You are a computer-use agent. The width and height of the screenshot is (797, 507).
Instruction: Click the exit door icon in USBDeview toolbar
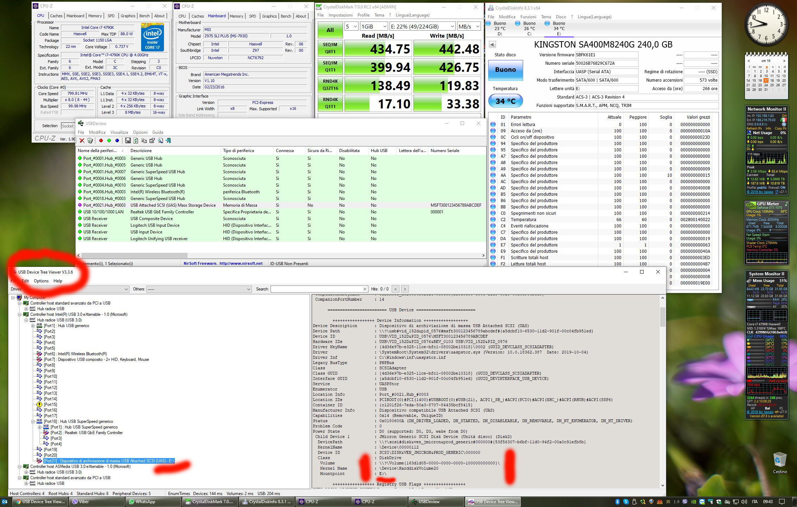[169, 141]
